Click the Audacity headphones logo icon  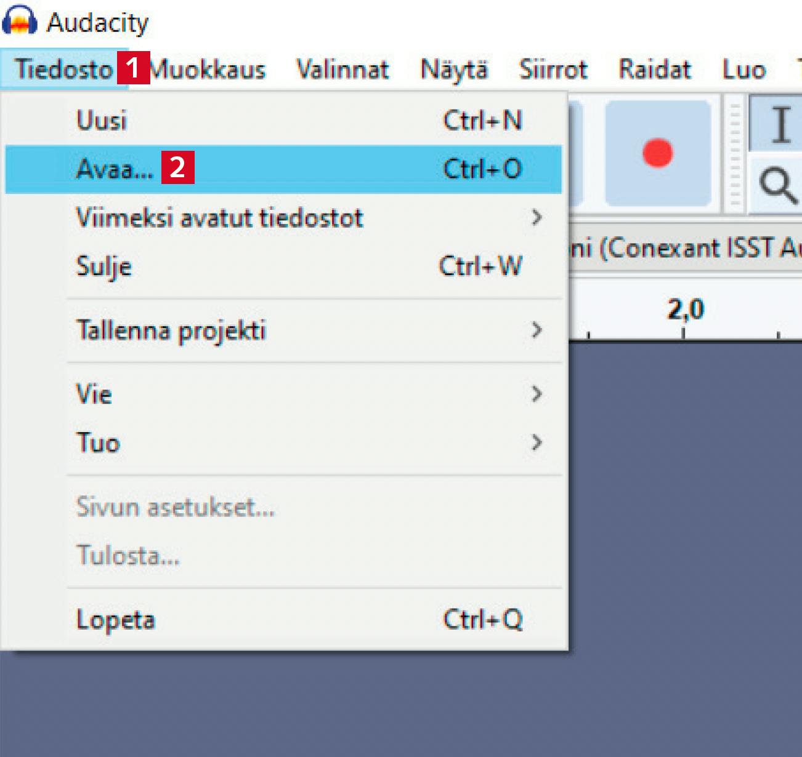(x=20, y=21)
